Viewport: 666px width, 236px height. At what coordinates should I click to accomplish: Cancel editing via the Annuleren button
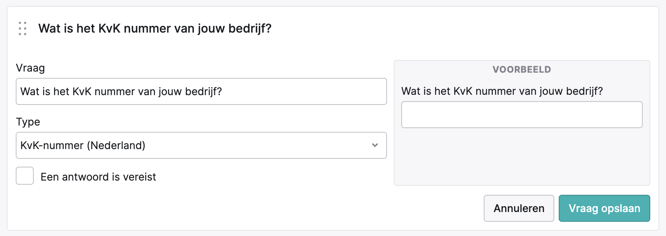point(519,208)
